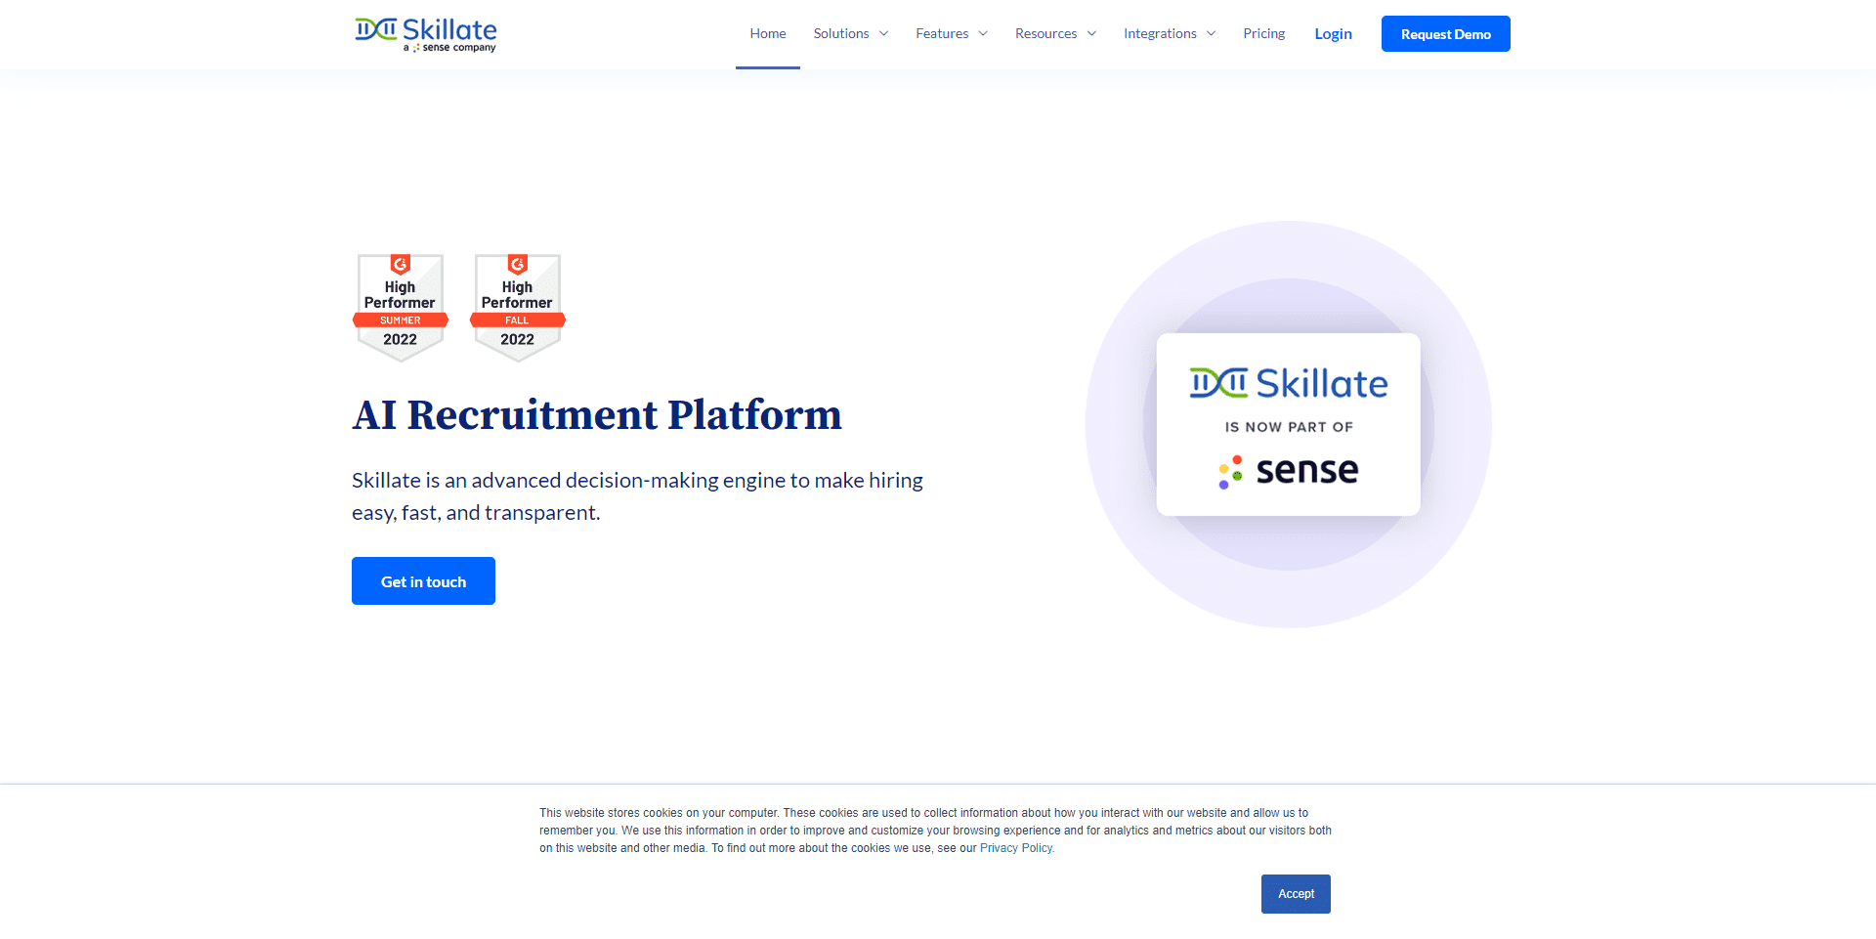Open the Integrations menu
Image resolution: width=1876 pixels, height=939 pixels.
pyautogui.click(x=1160, y=33)
